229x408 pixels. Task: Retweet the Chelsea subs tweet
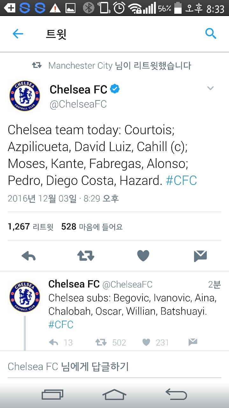[x=101, y=342]
